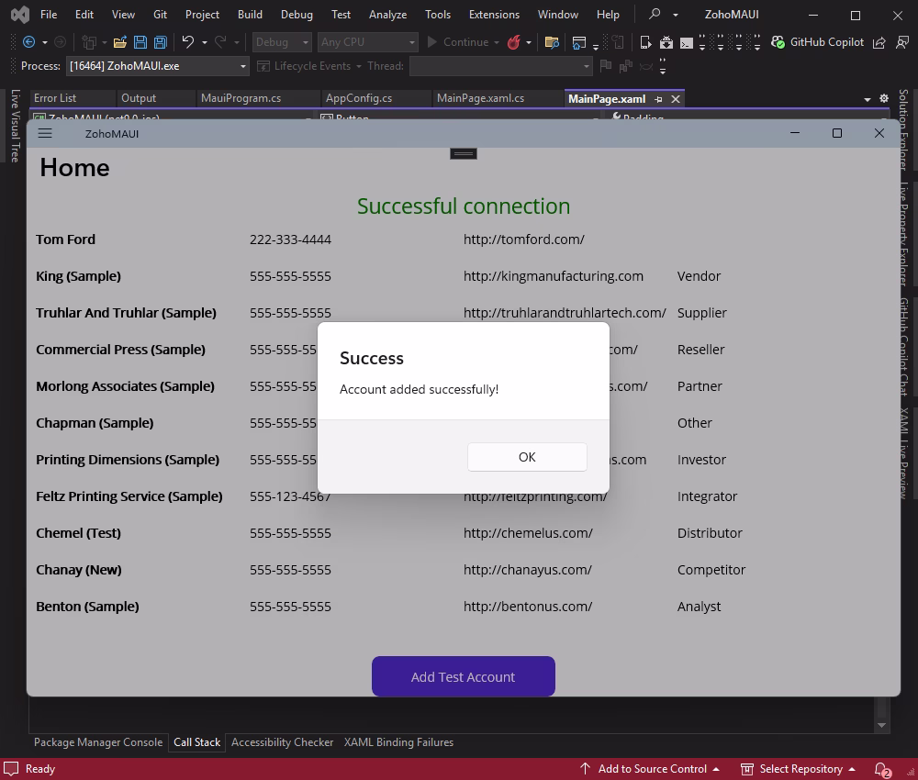
Task: Click the Competitor account type text
Action: pyautogui.click(x=711, y=570)
